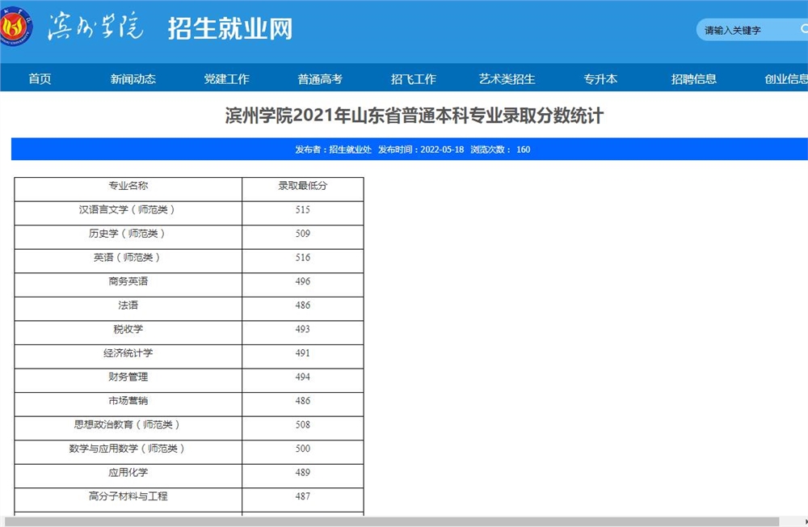Click the publish date 2022-05-18
808x527 pixels.
click(x=442, y=150)
